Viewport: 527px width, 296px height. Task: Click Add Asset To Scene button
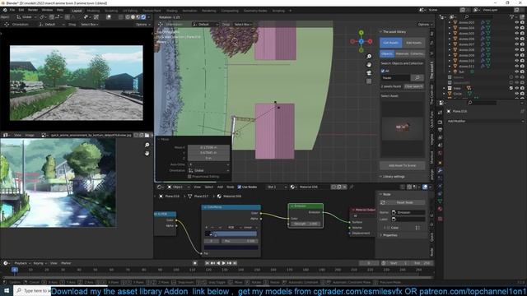click(x=403, y=165)
